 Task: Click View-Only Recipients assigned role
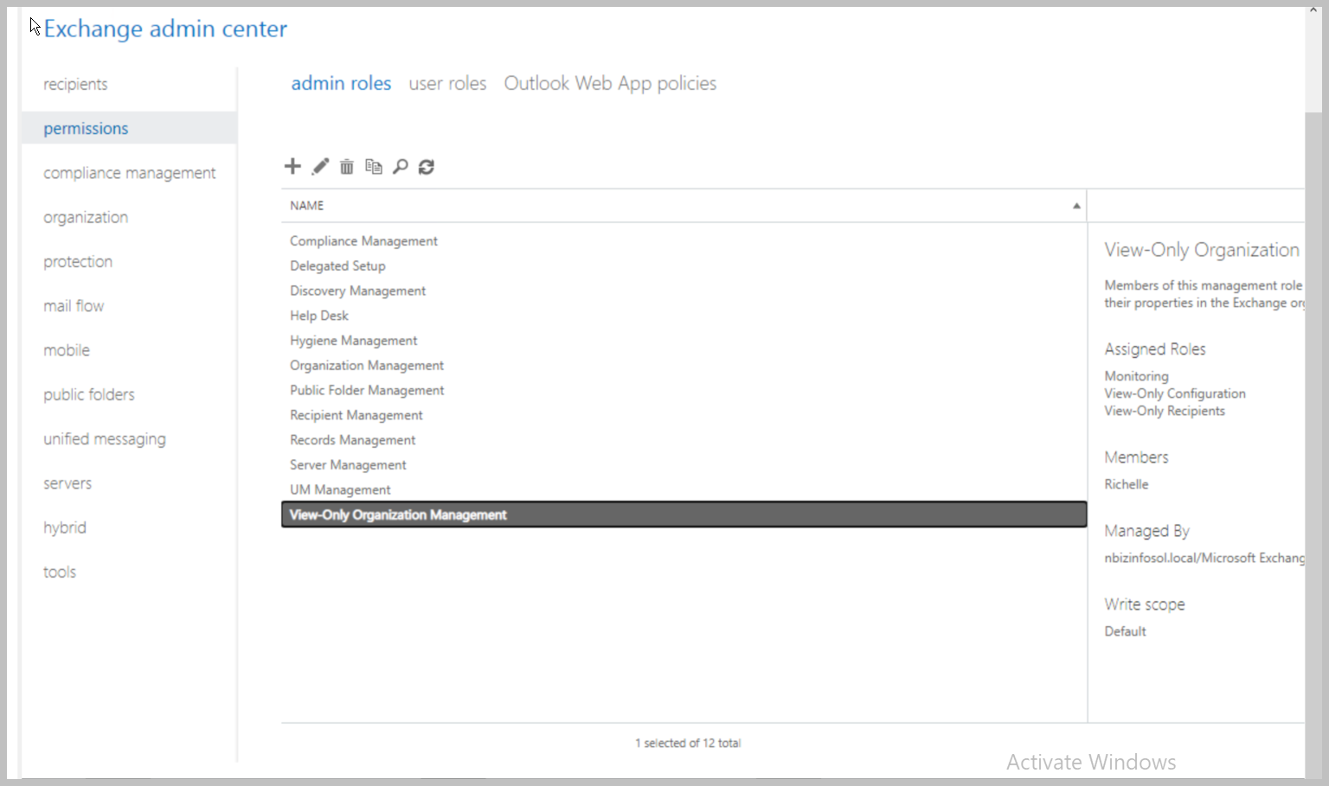(x=1165, y=411)
